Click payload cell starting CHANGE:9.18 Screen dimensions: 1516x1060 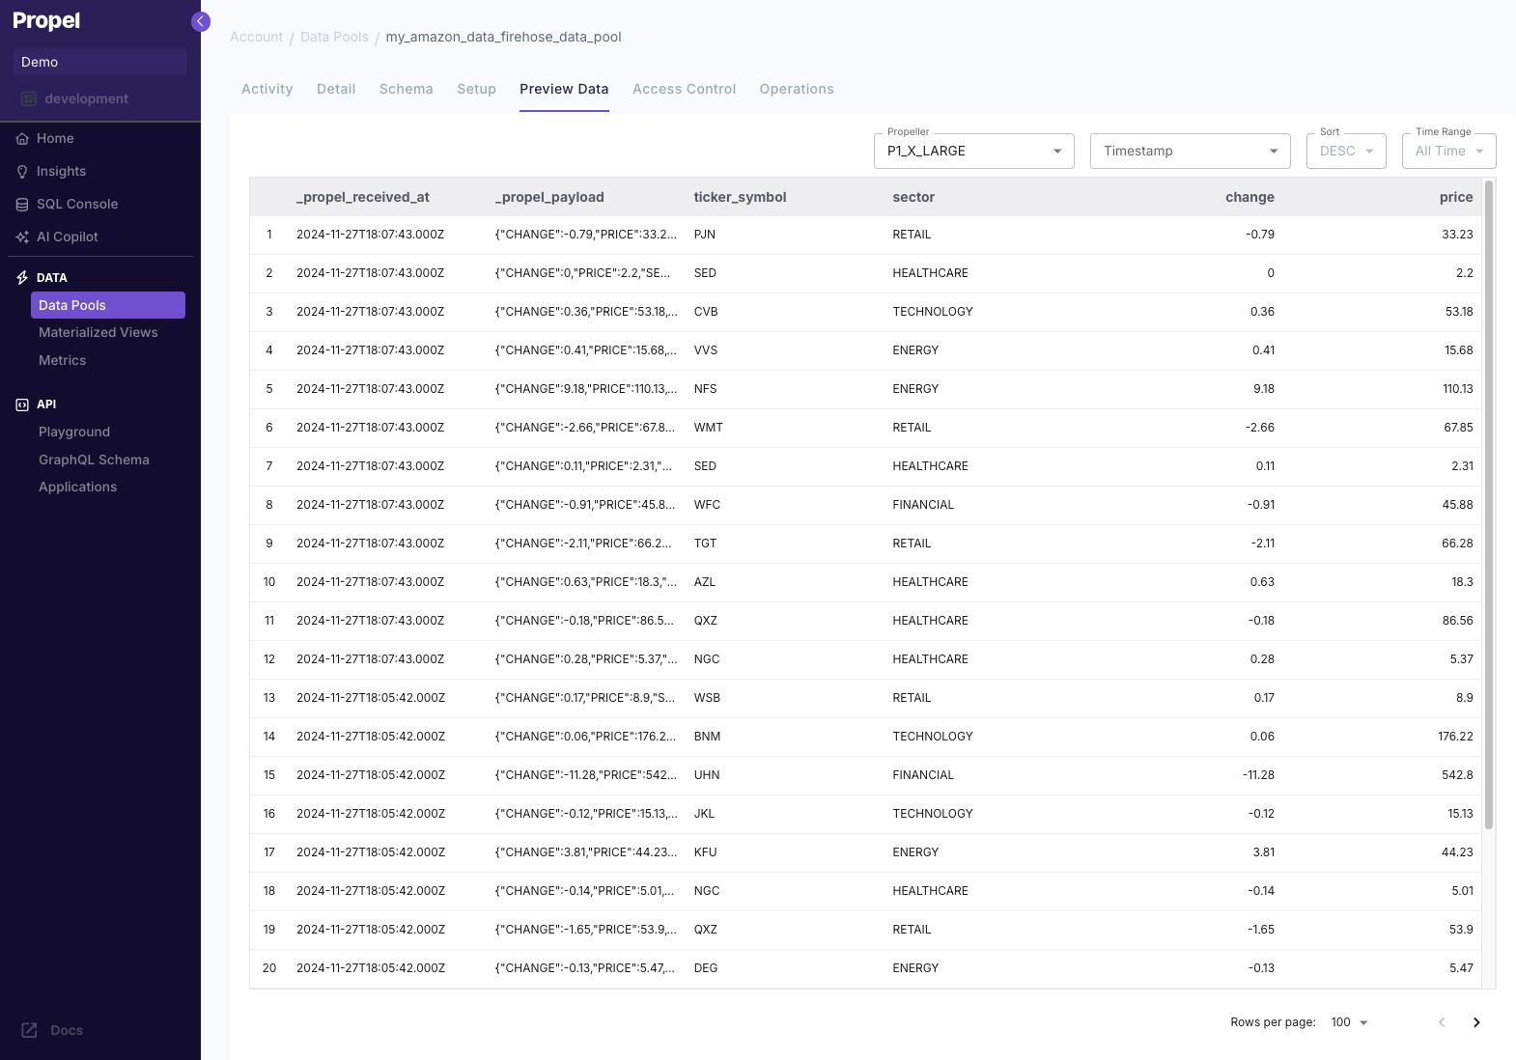coord(586,389)
